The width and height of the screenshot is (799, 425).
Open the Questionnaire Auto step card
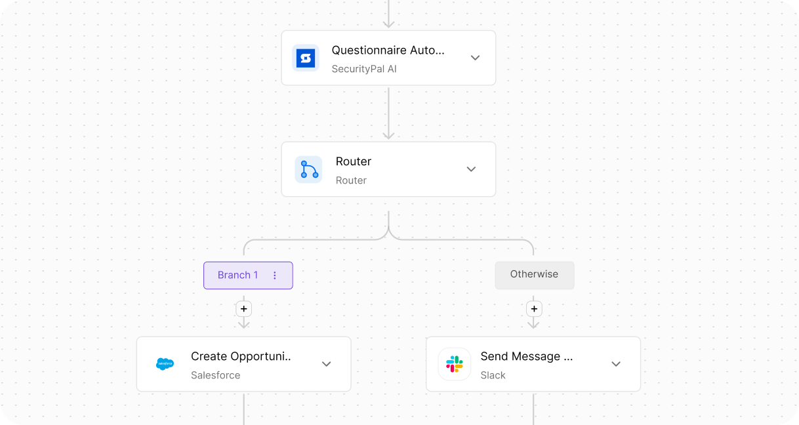388,58
